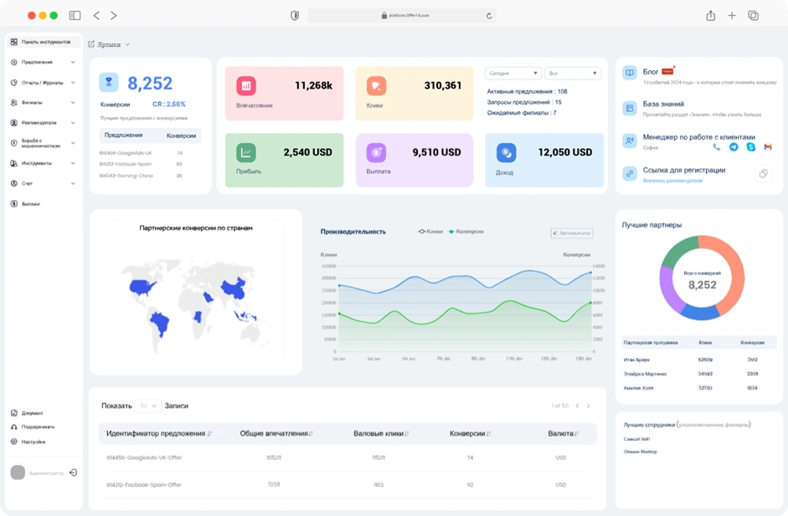Image resolution: width=788 pixels, height=516 pixels.
Task: Open Gmail icon for account manager
Action: tap(768, 147)
